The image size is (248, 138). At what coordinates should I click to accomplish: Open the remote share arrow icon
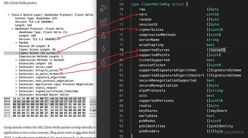[x=103, y=63]
